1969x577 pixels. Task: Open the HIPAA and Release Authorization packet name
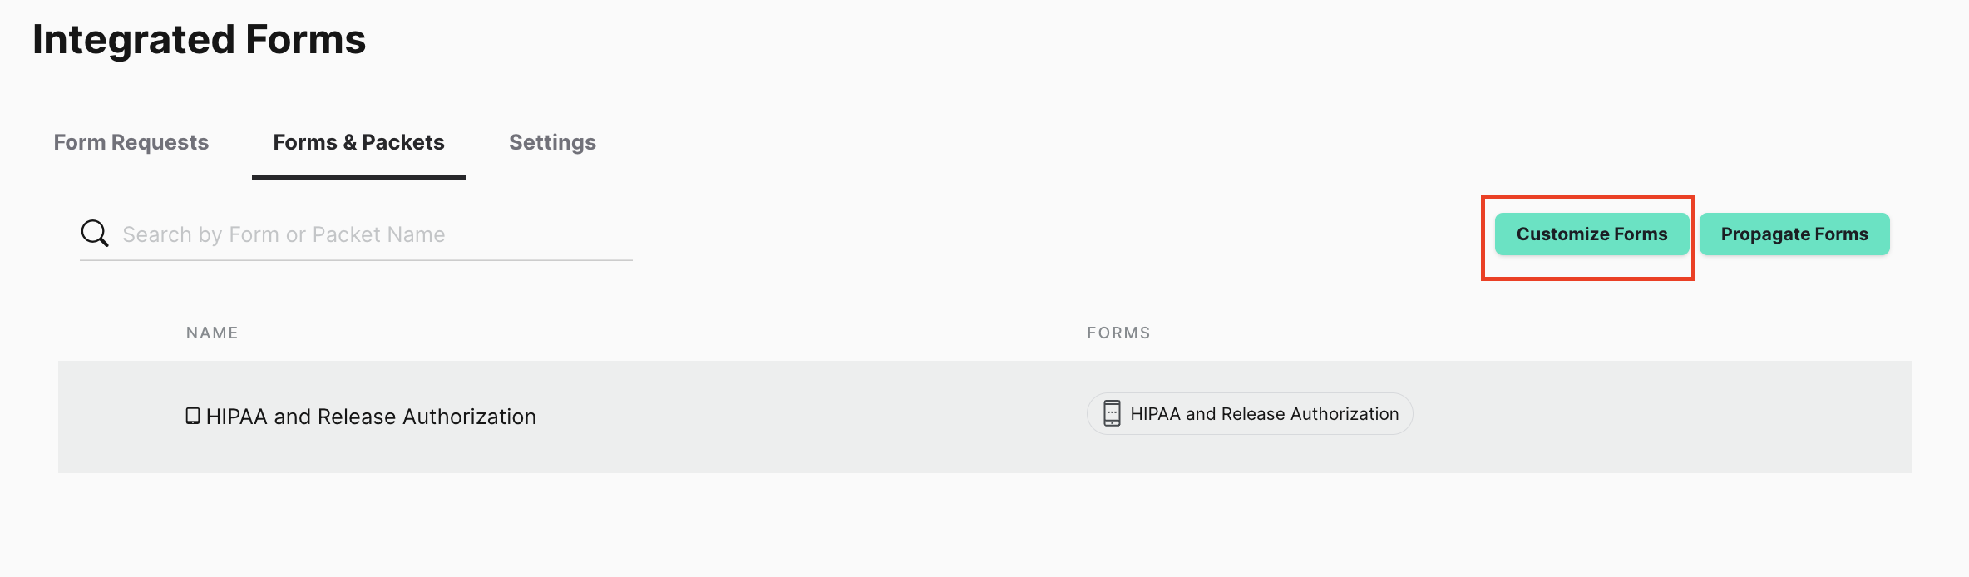click(371, 417)
